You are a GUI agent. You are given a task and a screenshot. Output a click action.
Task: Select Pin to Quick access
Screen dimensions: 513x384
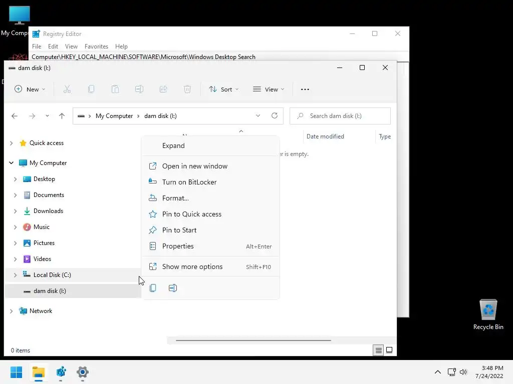(210, 214)
